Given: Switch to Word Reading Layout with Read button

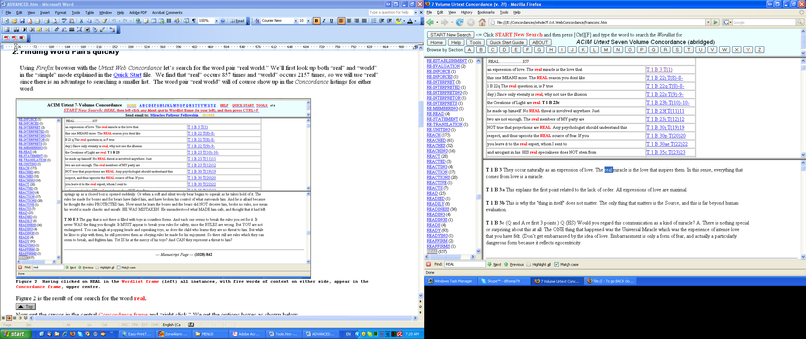Looking at the screenshot, I should 237,21.
